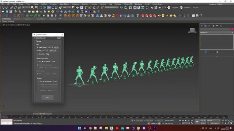Select Off under Clamp frame range
This screenshot has height=131, width=234.
[x=52, y=61]
